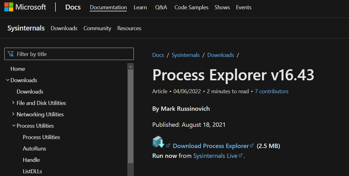The height and width of the screenshot is (176, 349).
Task: Open Resources in Sysinternals nav
Action: click(x=129, y=28)
